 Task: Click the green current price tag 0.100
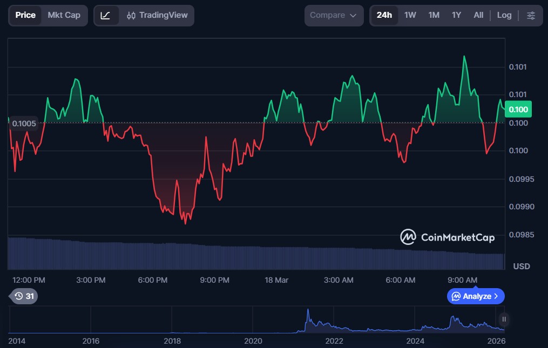click(x=518, y=110)
